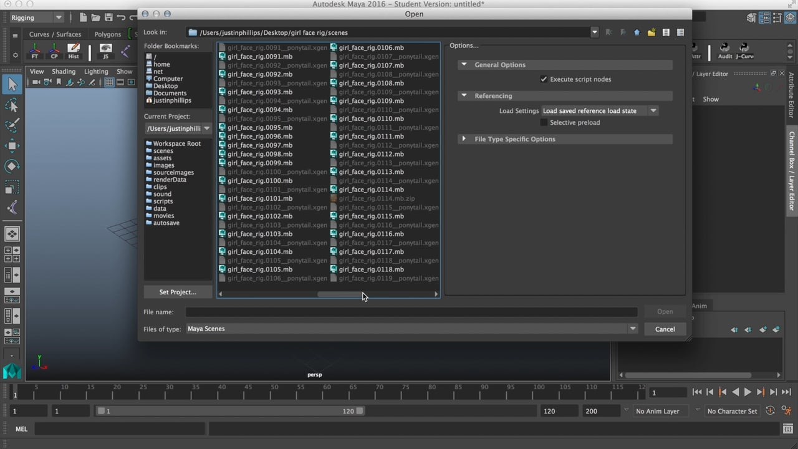Screen dimensions: 798x449
Task: Click the Create New Folder icon
Action: 651,32
